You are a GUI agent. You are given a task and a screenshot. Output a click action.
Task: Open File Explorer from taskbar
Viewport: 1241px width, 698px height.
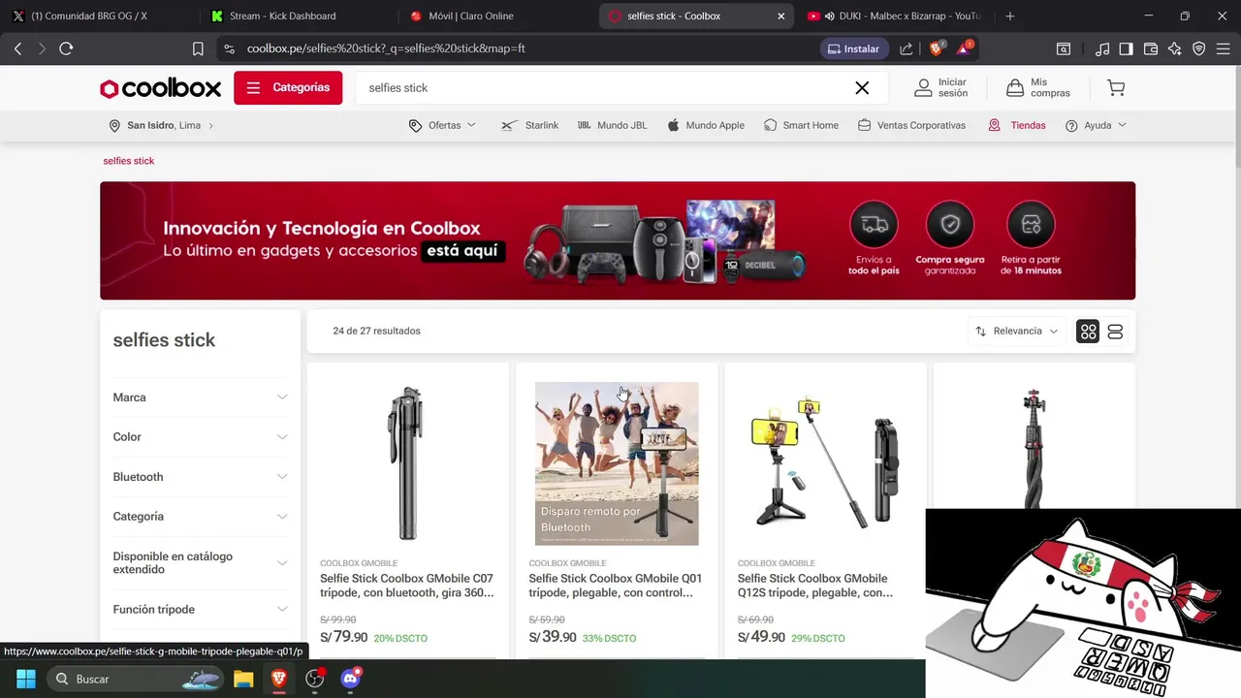click(x=243, y=679)
